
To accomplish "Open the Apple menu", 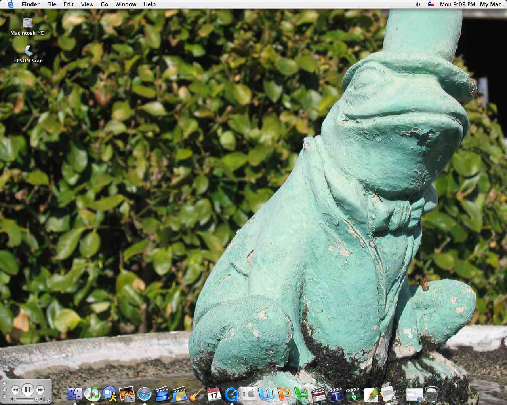I will click(x=11, y=4).
